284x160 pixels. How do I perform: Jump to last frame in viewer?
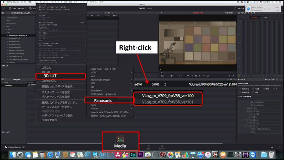(204, 76)
